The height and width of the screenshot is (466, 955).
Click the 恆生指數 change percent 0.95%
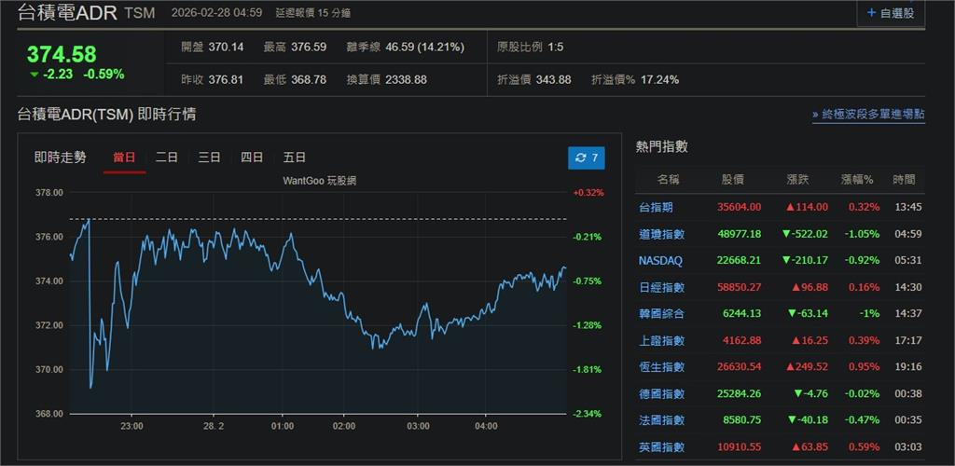(x=865, y=367)
